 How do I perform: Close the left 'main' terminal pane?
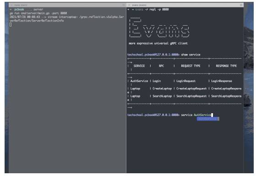coord(11,5)
